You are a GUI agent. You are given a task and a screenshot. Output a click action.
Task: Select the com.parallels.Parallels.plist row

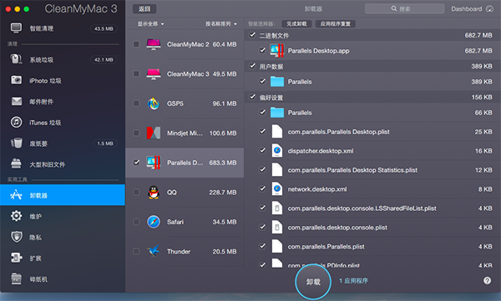tap(372, 247)
